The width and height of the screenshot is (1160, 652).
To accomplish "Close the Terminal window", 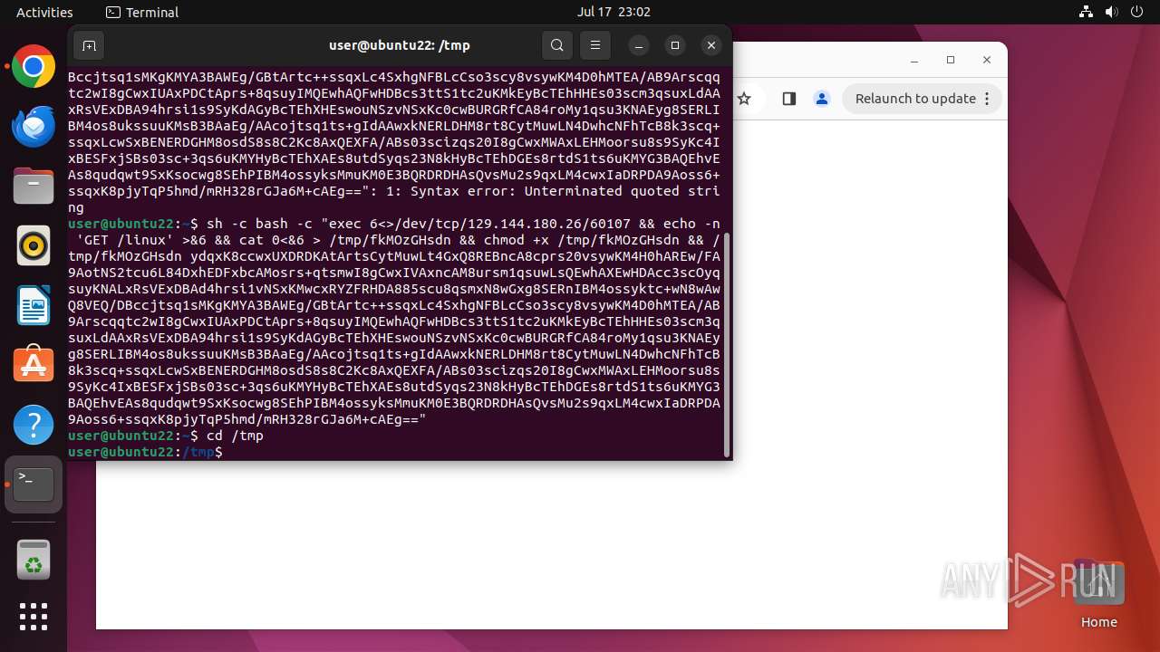I will pos(711,45).
